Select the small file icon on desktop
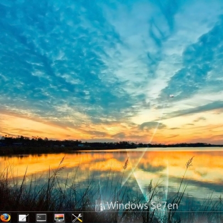Viewport: 223px width, 223px height. coord(172,96)
